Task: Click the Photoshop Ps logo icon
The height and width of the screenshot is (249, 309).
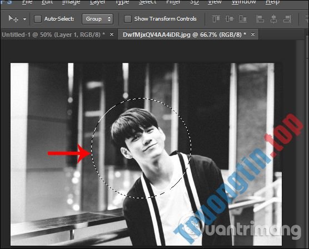Action: 6,2
